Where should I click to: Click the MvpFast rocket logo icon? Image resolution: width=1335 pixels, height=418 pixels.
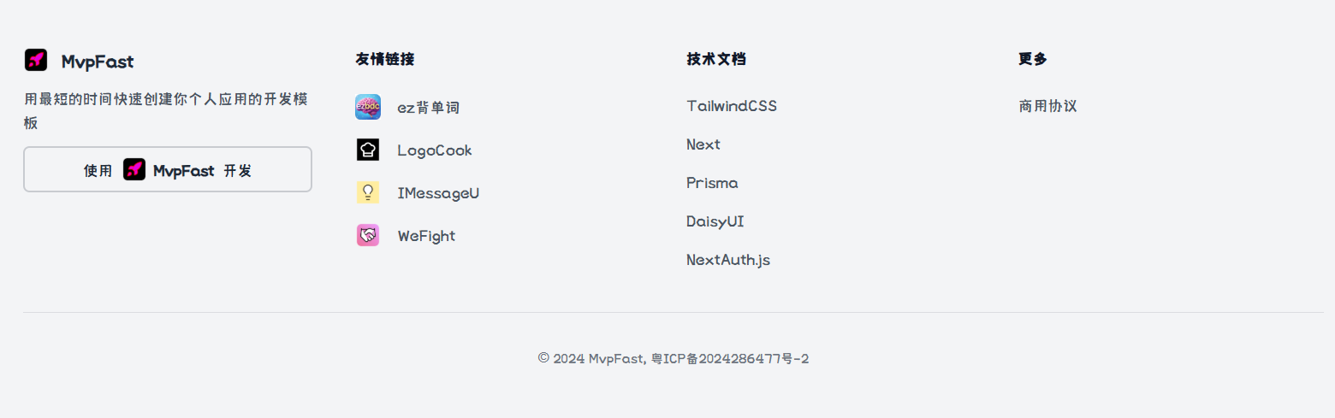pyautogui.click(x=36, y=60)
